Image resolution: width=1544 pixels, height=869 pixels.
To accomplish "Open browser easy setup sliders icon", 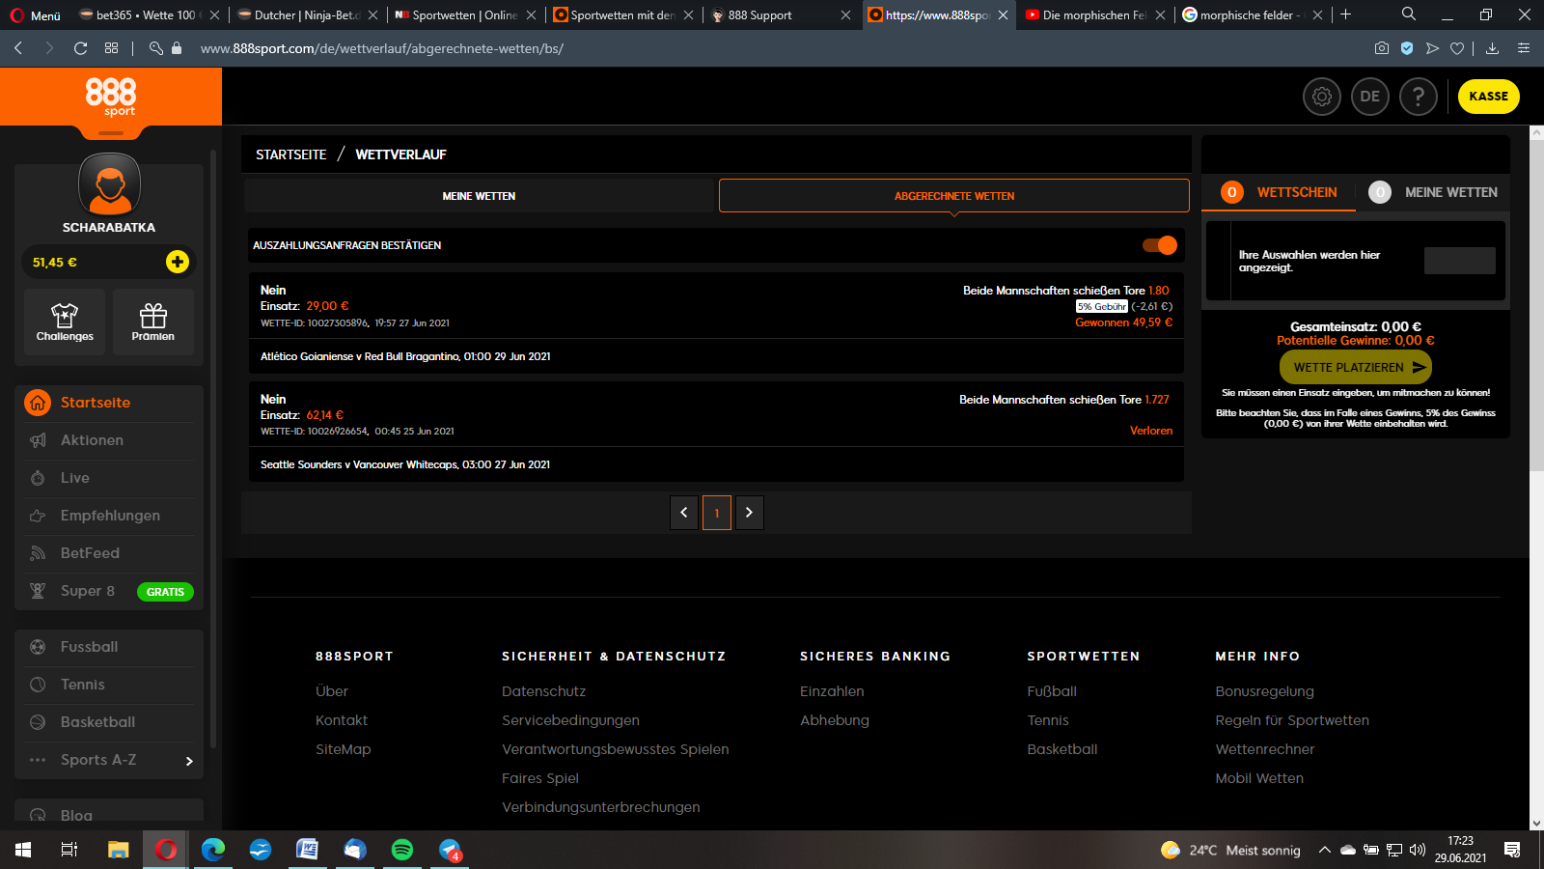I will click(1524, 48).
